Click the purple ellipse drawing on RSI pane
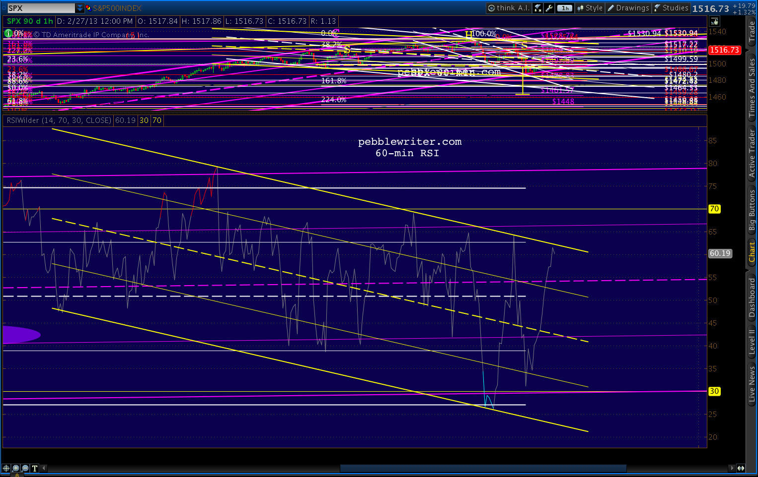This screenshot has height=477, width=758. click(x=21, y=335)
